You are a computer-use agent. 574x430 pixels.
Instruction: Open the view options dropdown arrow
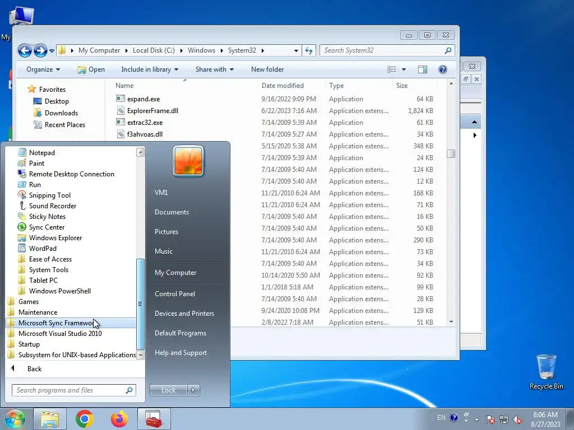(x=404, y=69)
